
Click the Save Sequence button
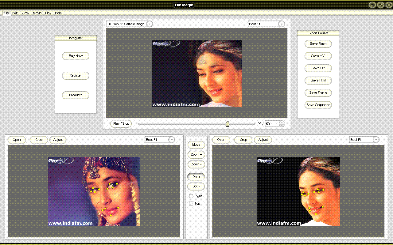pos(318,105)
